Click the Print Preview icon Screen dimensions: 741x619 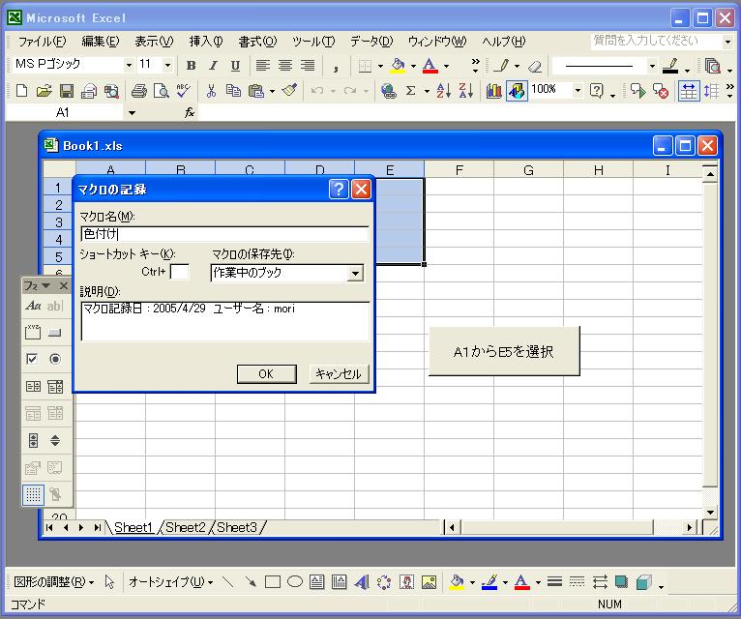click(x=162, y=90)
